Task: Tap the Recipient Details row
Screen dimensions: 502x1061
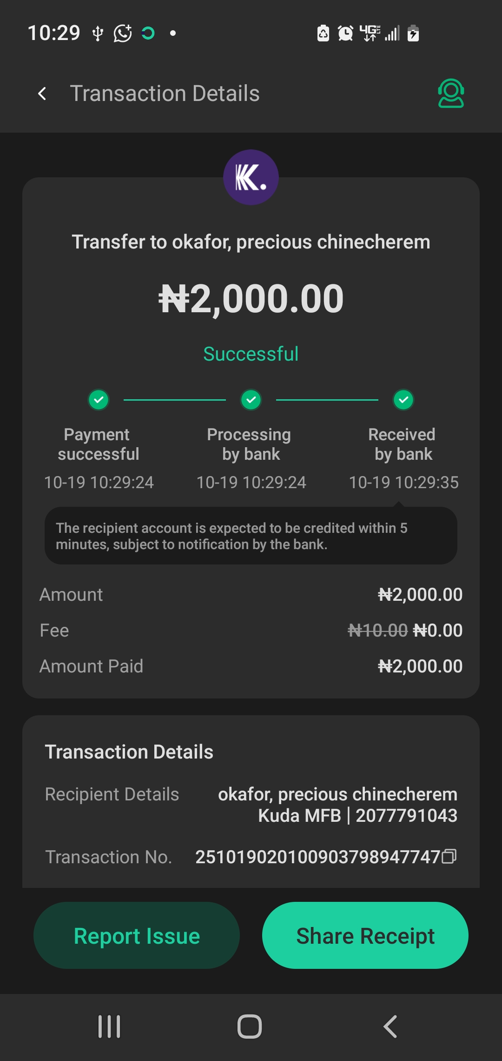Action: coord(251,805)
